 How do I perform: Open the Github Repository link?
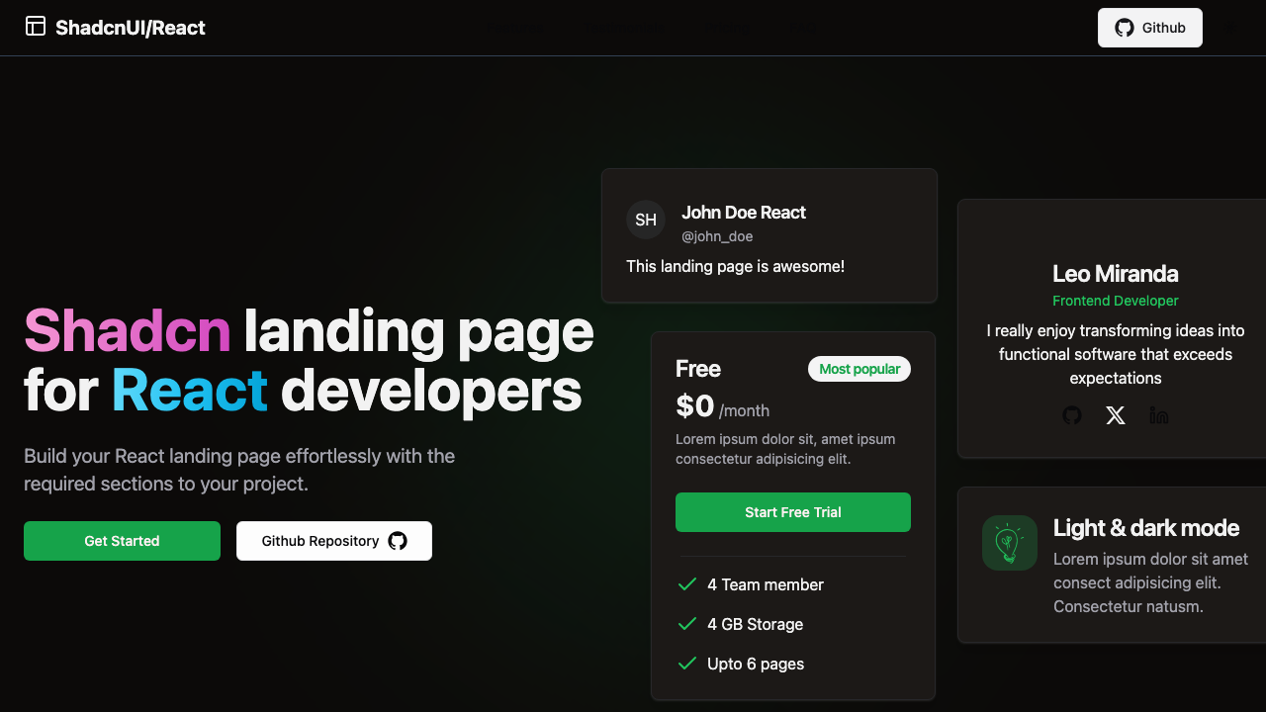[333, 541]
